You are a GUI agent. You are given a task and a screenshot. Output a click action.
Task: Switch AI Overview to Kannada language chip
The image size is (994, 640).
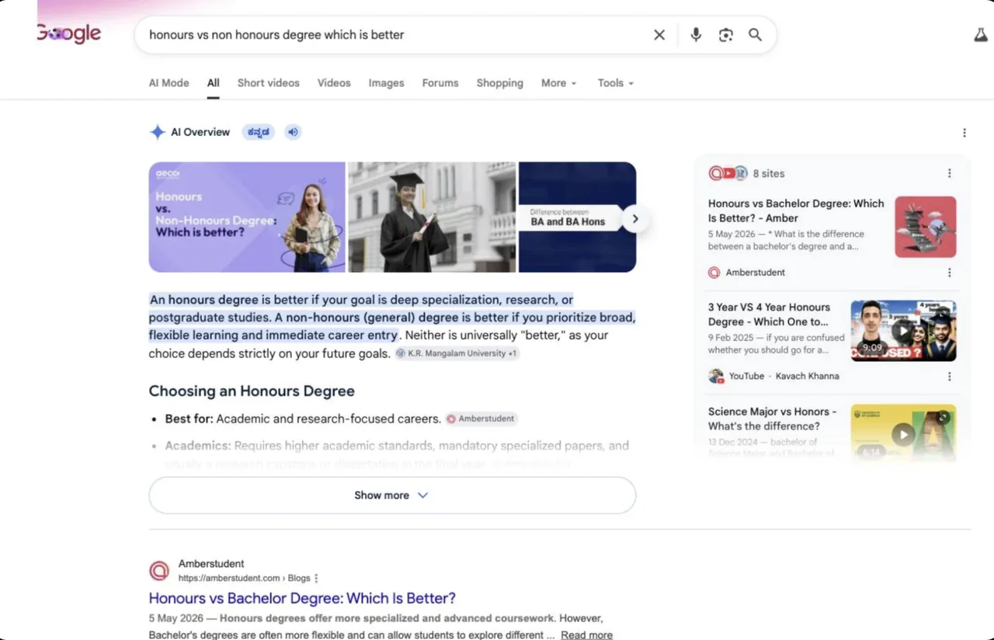point(258,132)
